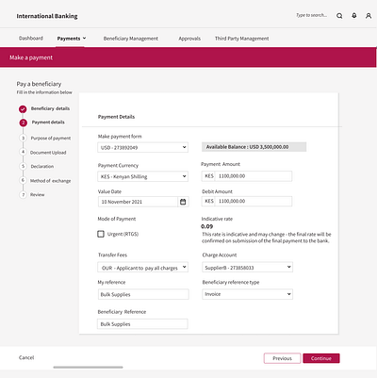This screenshot has height=378, width=377.
Task: Click the step 5 circle for Declaration
Action: (23, 166)
